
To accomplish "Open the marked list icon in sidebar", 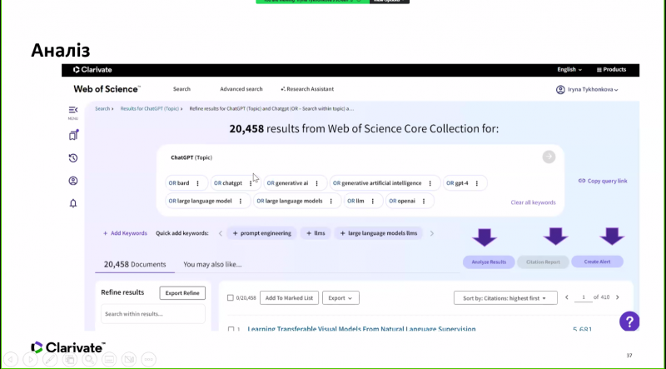I will tap(73, 135).
